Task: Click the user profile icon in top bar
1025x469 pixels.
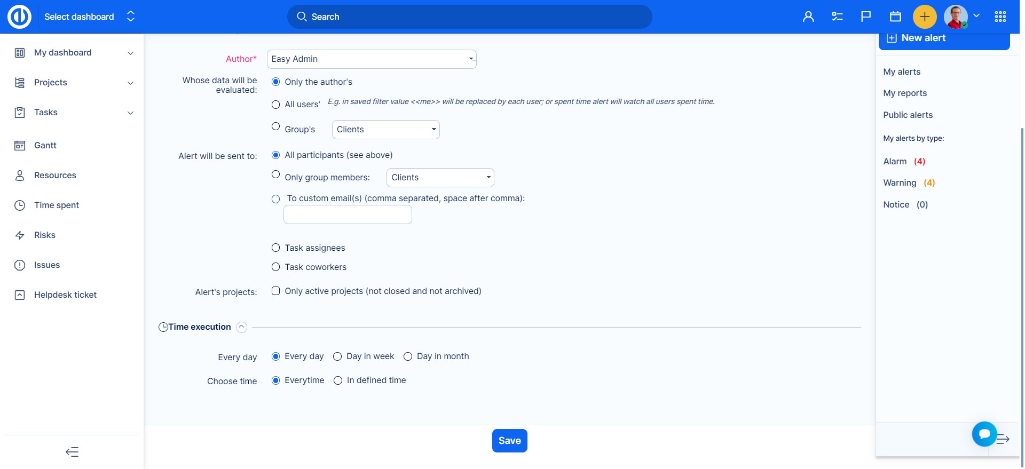Action: [808, 17]
